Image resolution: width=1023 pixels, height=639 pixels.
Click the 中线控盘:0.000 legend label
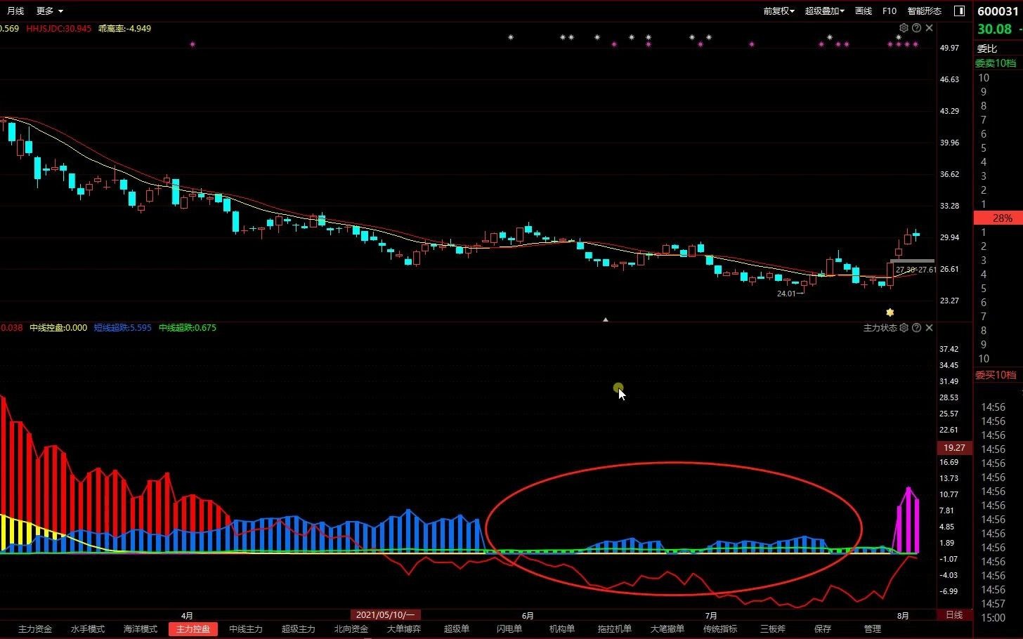58,328
